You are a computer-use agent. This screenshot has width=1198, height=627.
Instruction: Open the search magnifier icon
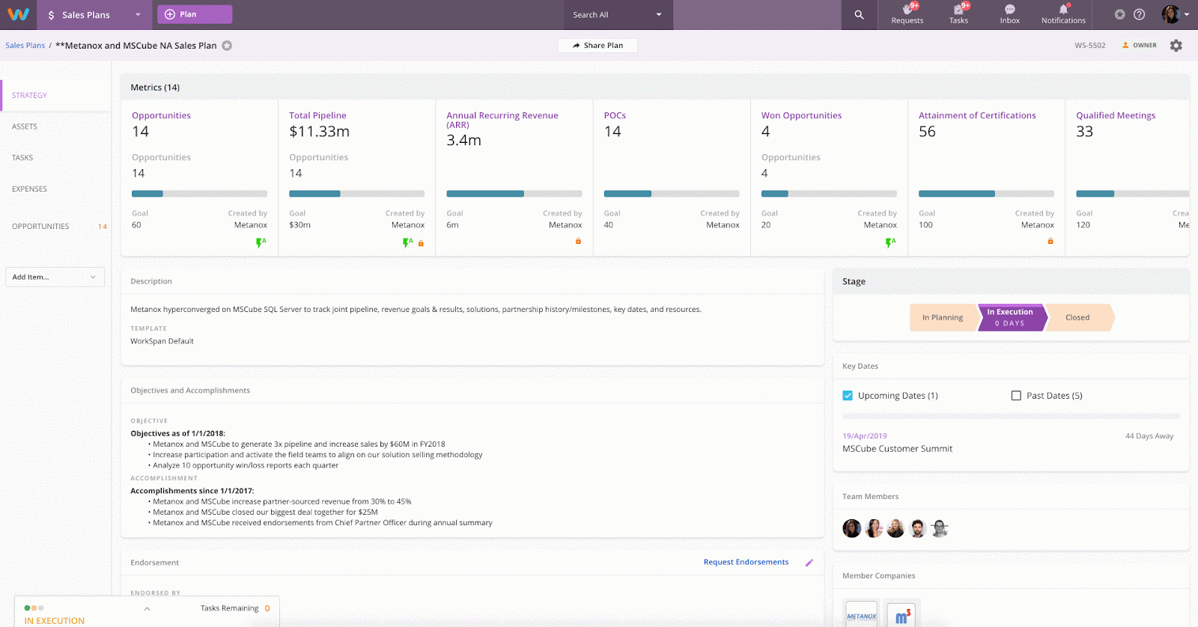click(x=859, y=15)
